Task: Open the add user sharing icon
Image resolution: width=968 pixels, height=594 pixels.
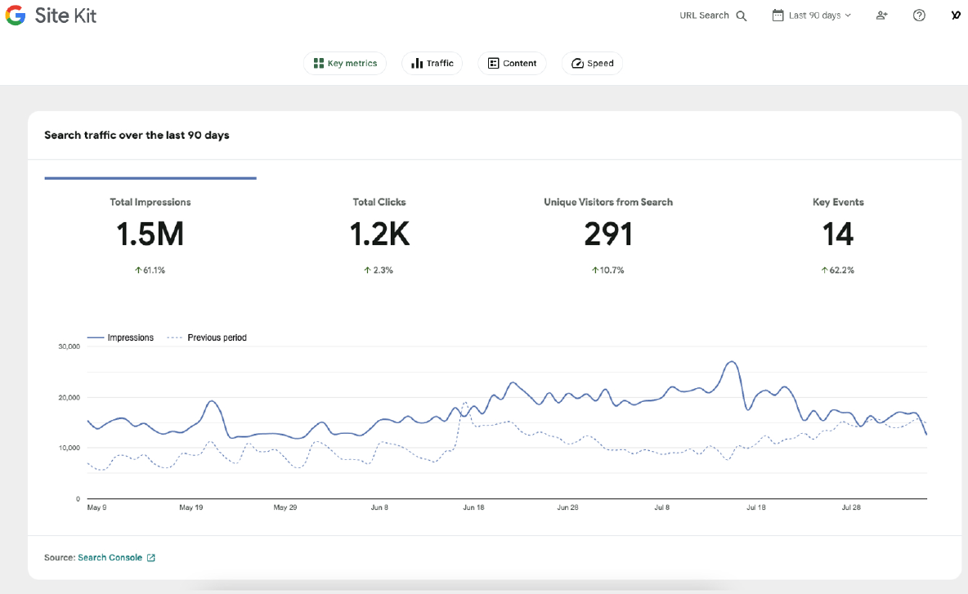Action: tap(881, 16)
